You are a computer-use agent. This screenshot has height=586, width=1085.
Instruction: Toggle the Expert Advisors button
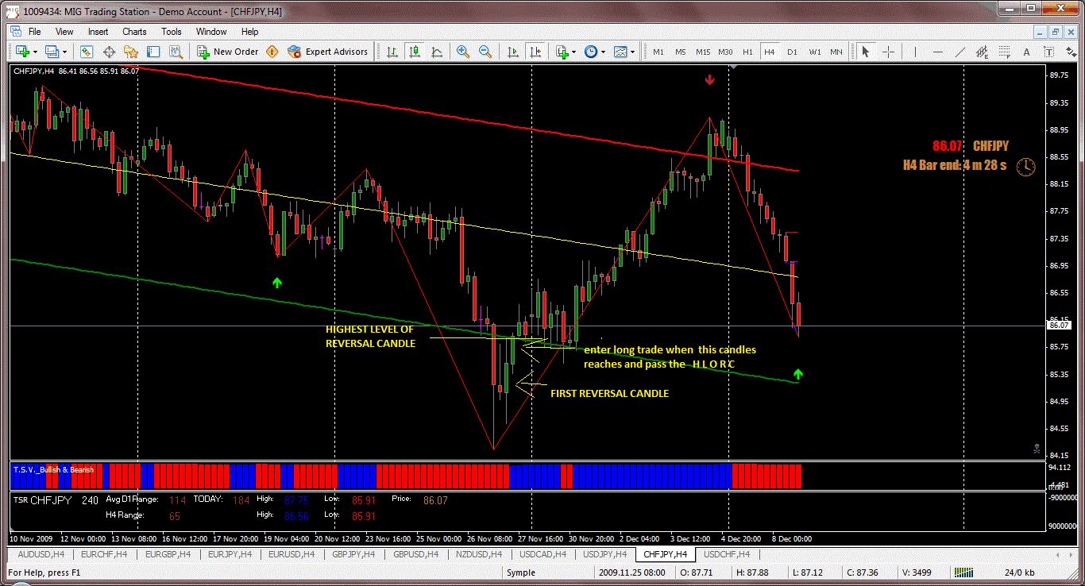click(x=329, y=52)
